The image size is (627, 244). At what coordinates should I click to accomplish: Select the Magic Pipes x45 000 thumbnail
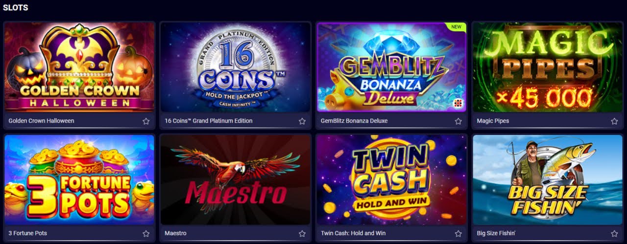[548, 67]
